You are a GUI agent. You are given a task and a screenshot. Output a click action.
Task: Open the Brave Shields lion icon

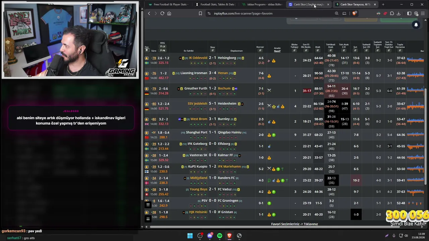tap(355, 13)
